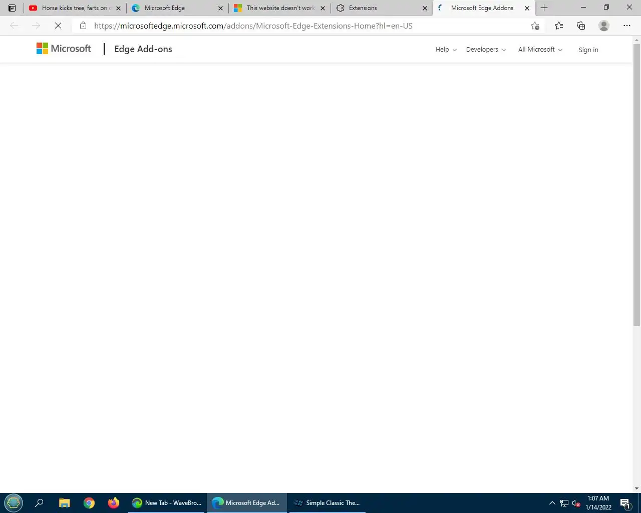Click the Microsoft logo
Viewport: 641px width, 513px height.
pyautogui.click(x=64, y=49)
